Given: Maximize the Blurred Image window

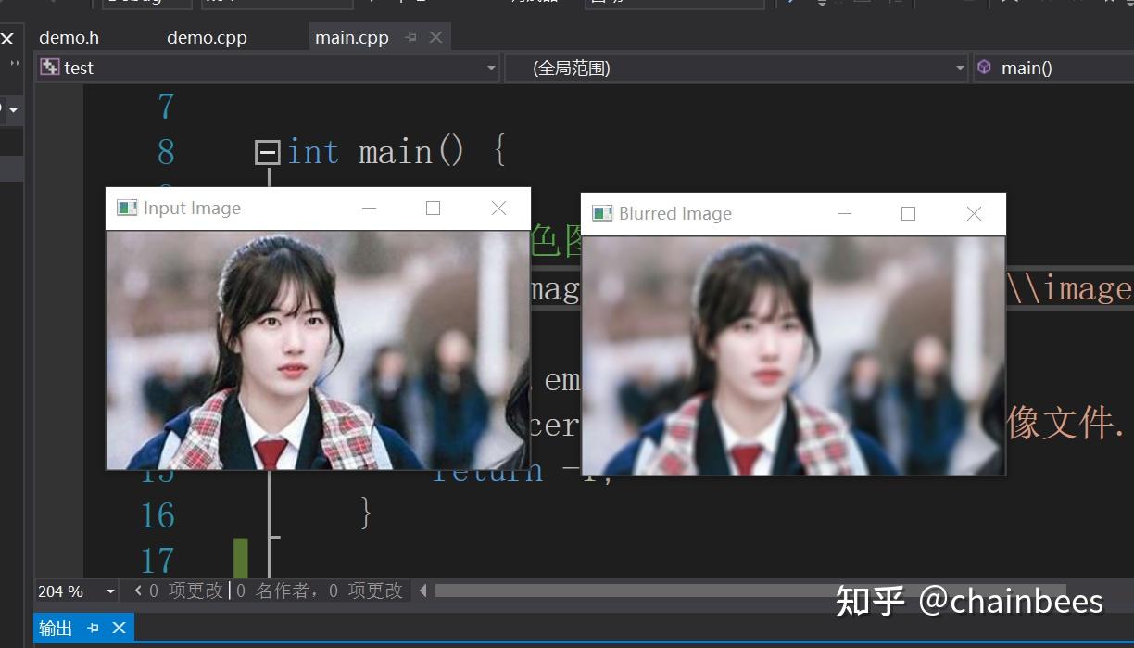Looking at the screenshot, I should [908, 213].
